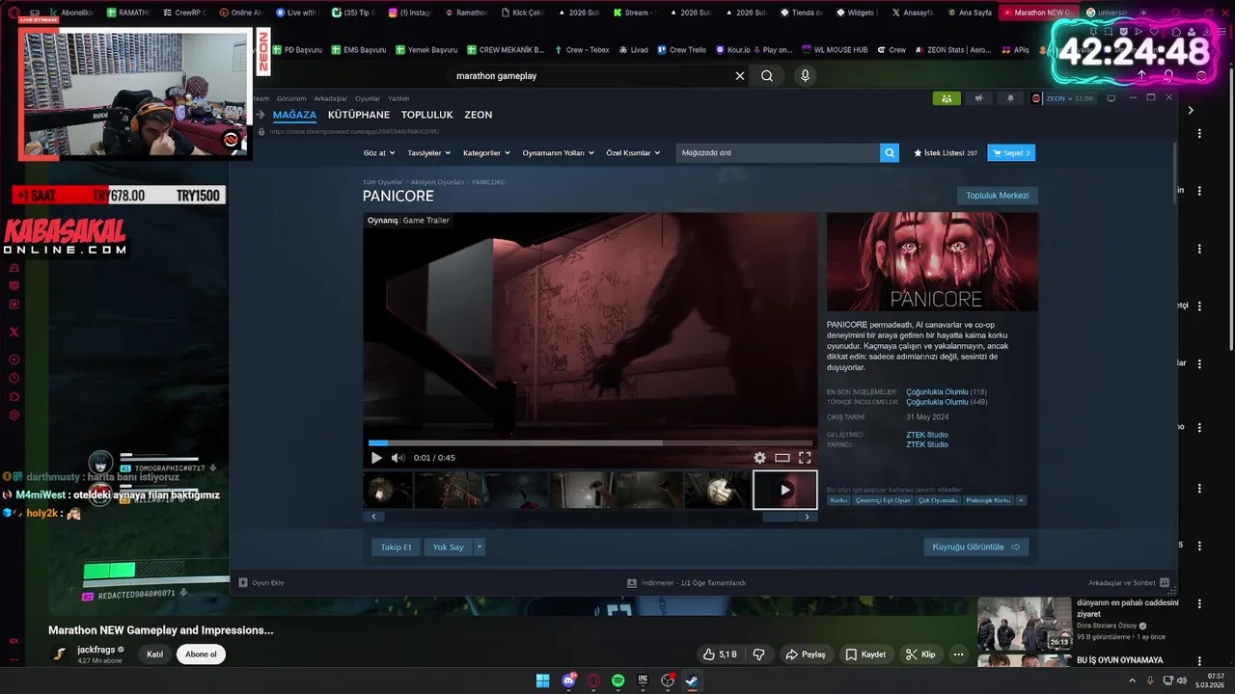Image resolution: width=1235 pixels, height=694 pixels.
Task: Expand Özel Kısımlar dropdown
Action: click(633, 153)
